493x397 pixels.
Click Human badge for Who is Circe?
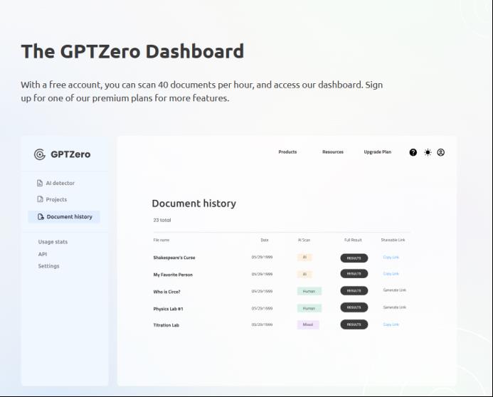309,291
